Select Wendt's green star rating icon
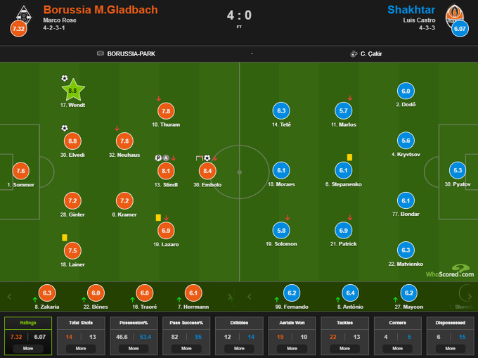The image size is (478, 358). 72,90
